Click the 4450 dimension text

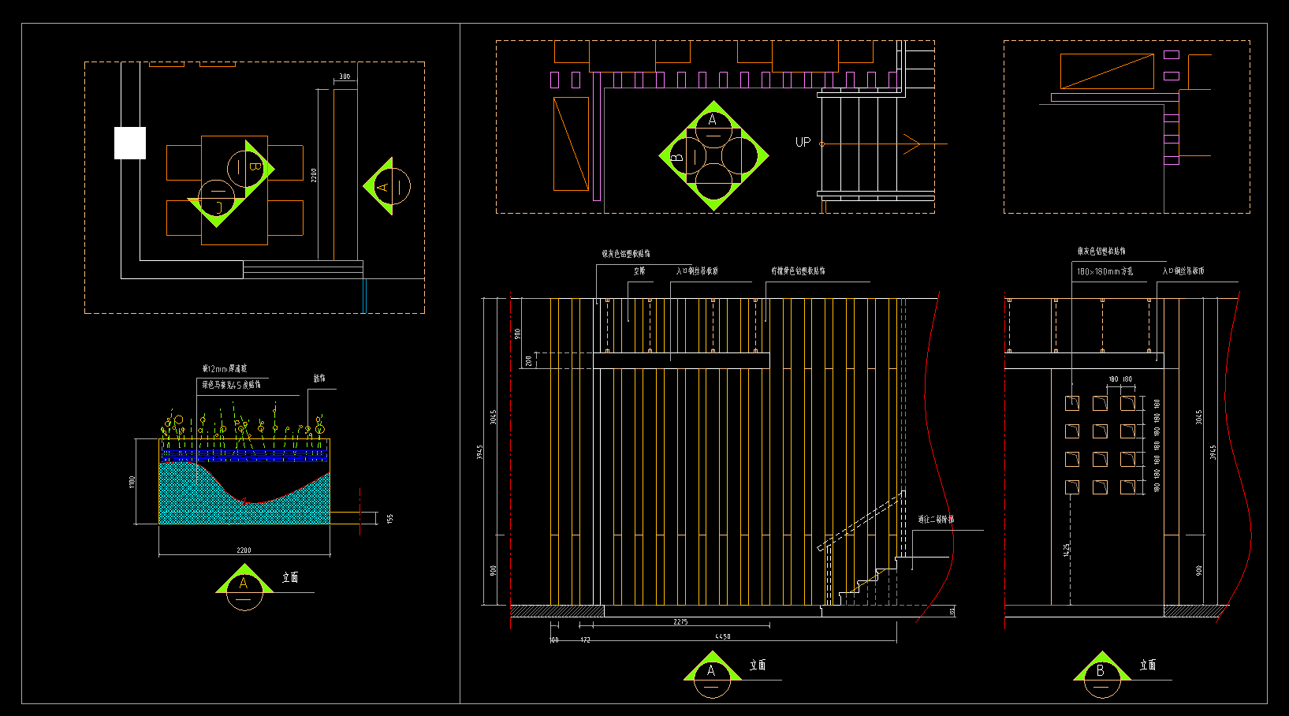point(722,636)
